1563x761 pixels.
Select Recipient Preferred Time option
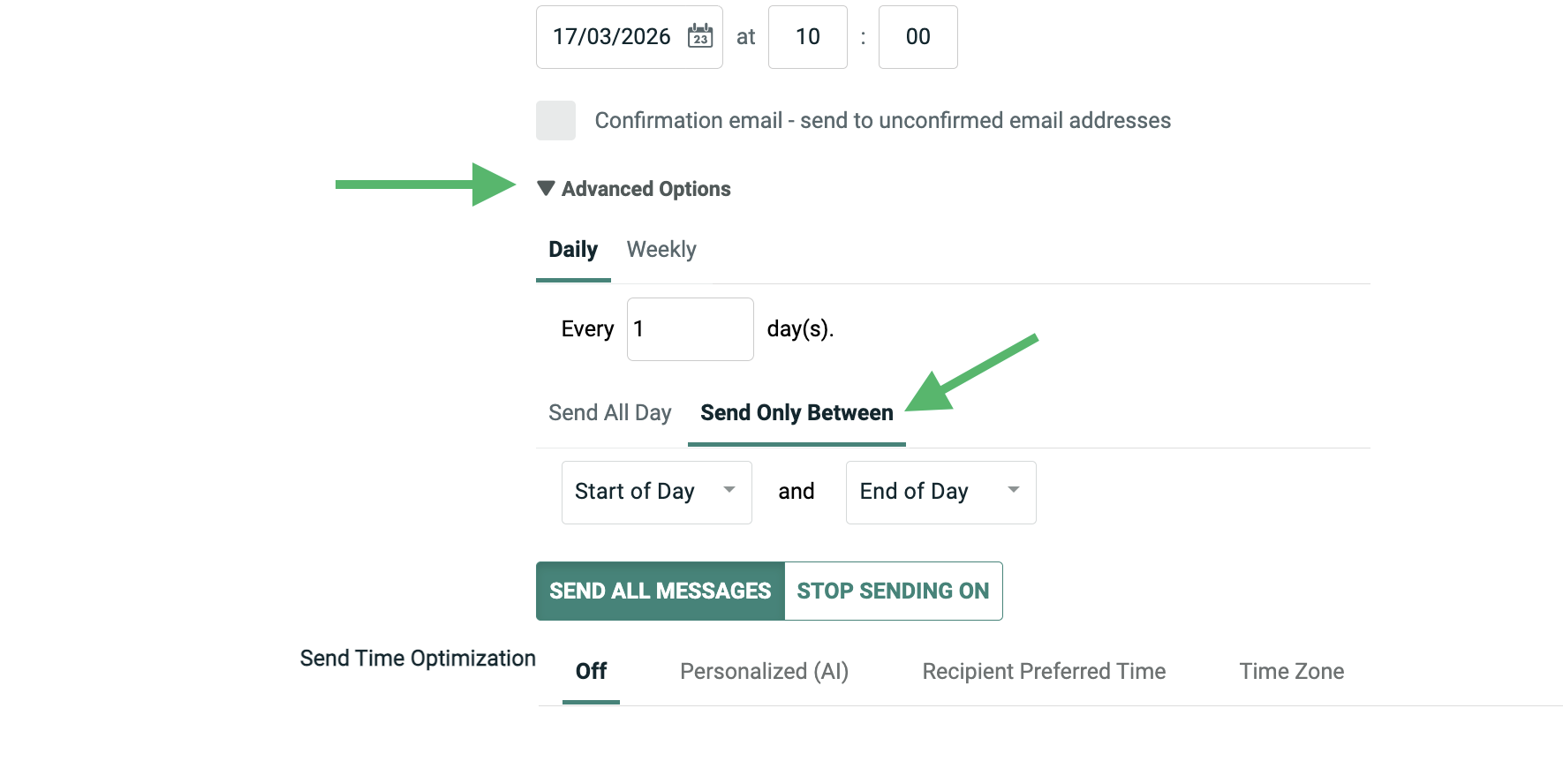1044,672
